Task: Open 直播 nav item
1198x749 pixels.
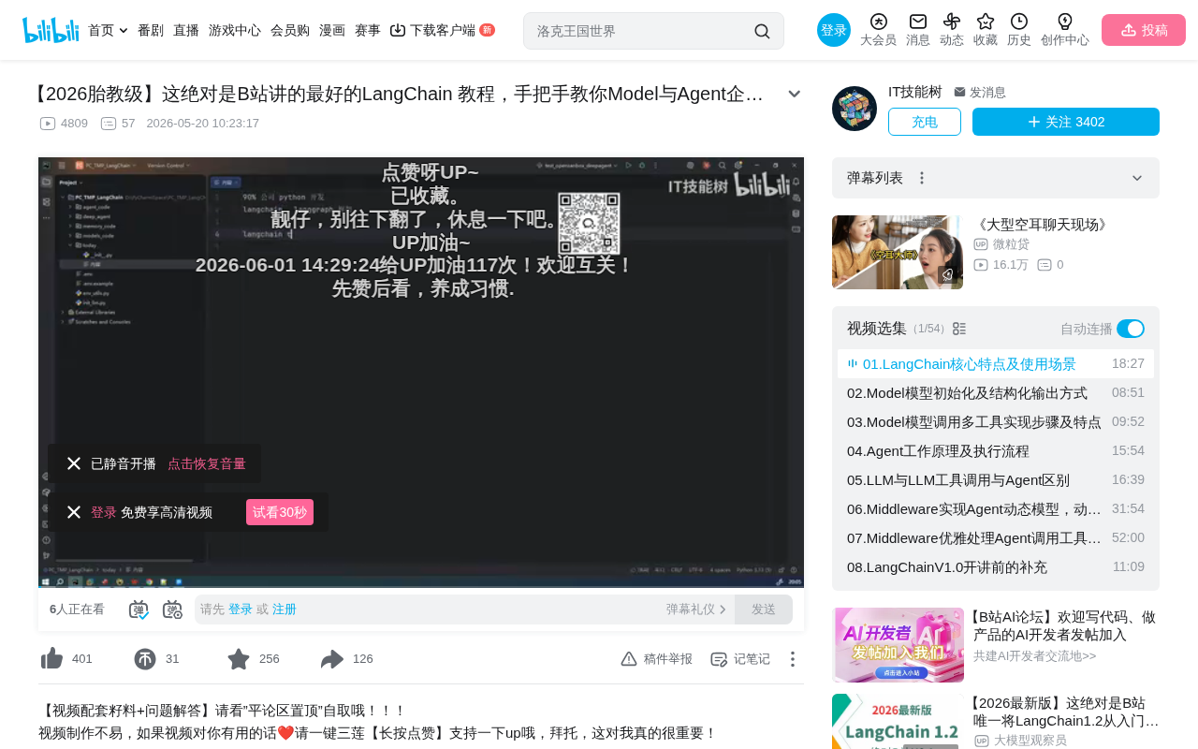Action: (186, 30)
